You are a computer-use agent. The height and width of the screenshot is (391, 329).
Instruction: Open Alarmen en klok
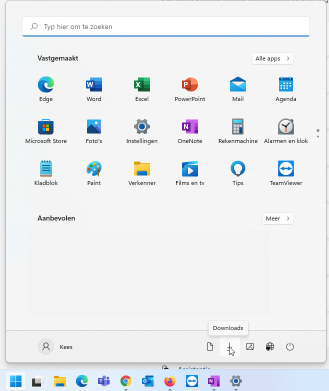(x=286, y=131)
